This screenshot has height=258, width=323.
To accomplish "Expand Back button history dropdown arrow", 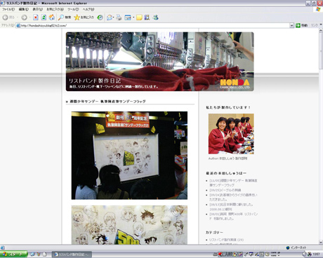I will (18, 18).
